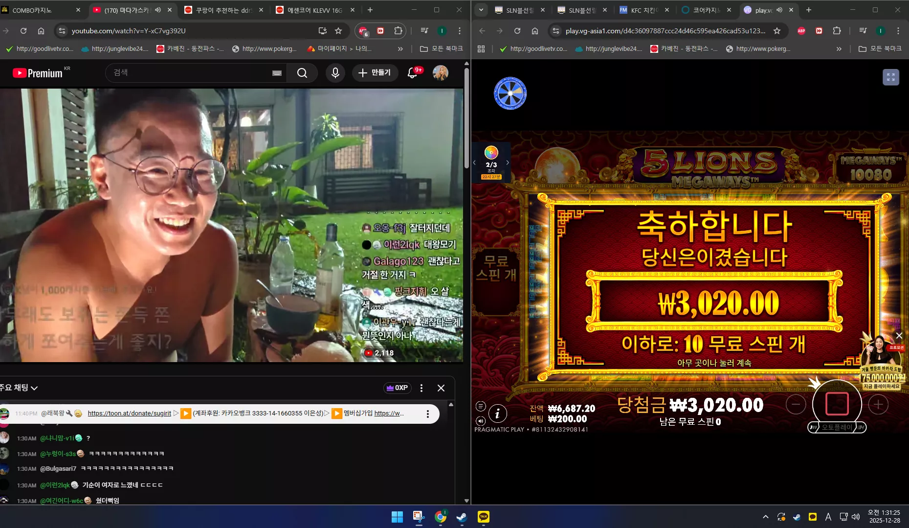Open 카베진 - 동전파스 bookmark in left browser
909x528 pixels.
tap(190, 49)
